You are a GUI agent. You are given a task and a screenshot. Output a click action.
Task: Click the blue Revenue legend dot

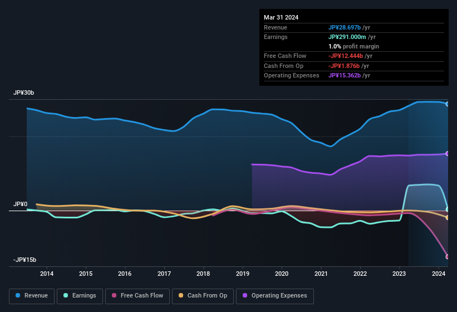[x=18, y=296]
